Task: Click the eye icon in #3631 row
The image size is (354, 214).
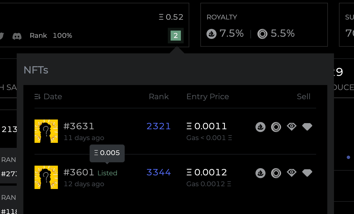Action: click(x=292, y=127)
